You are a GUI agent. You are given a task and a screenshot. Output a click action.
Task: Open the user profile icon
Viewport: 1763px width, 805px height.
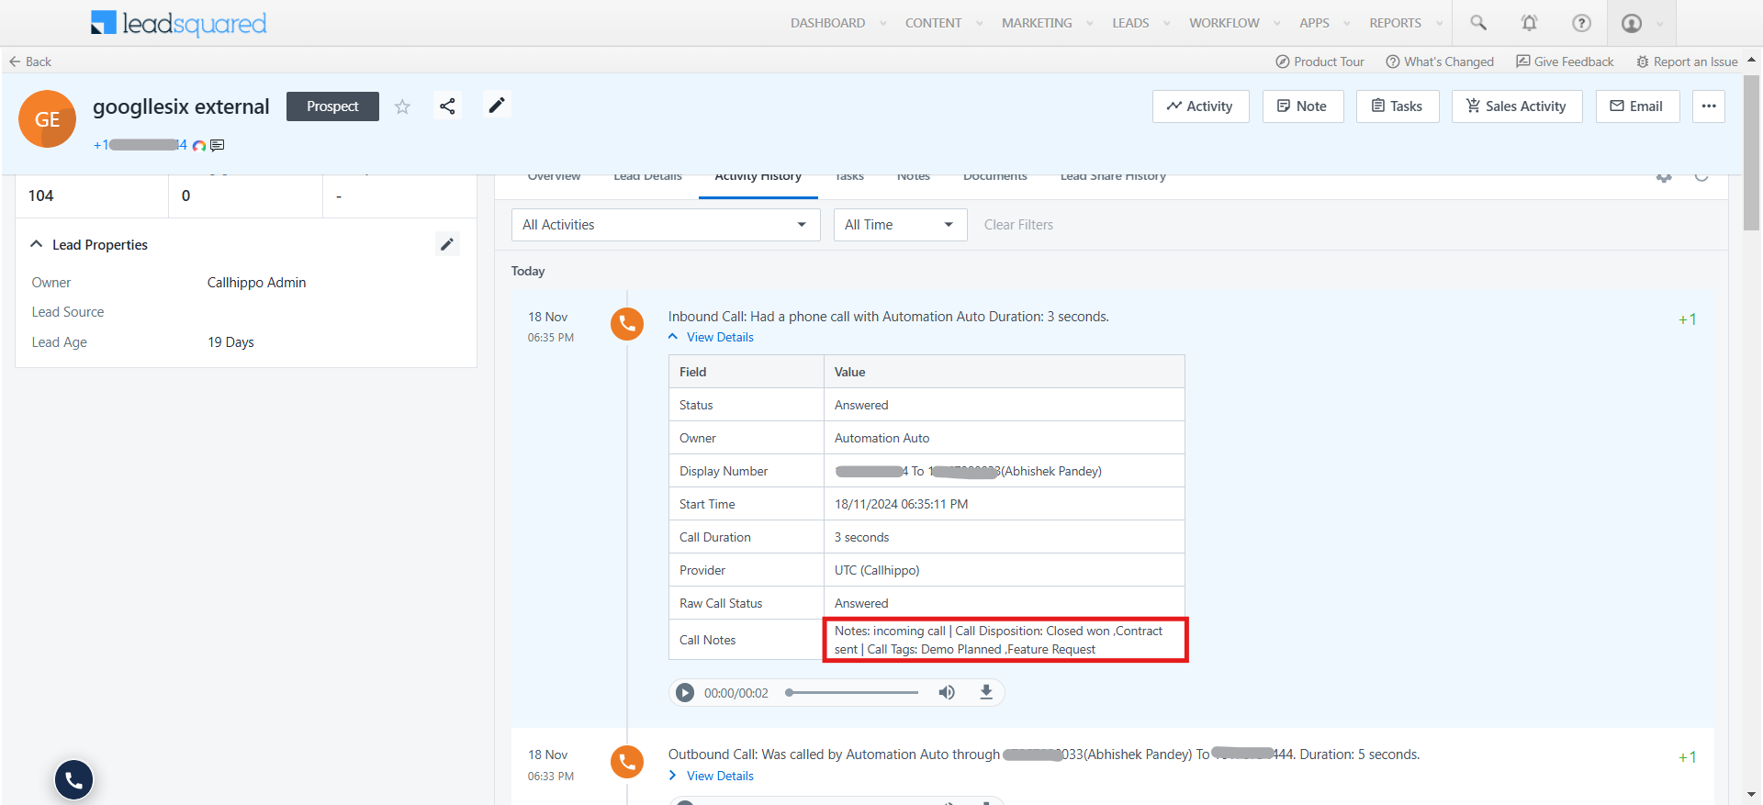pyautogui.click(x=1632, y=23)
